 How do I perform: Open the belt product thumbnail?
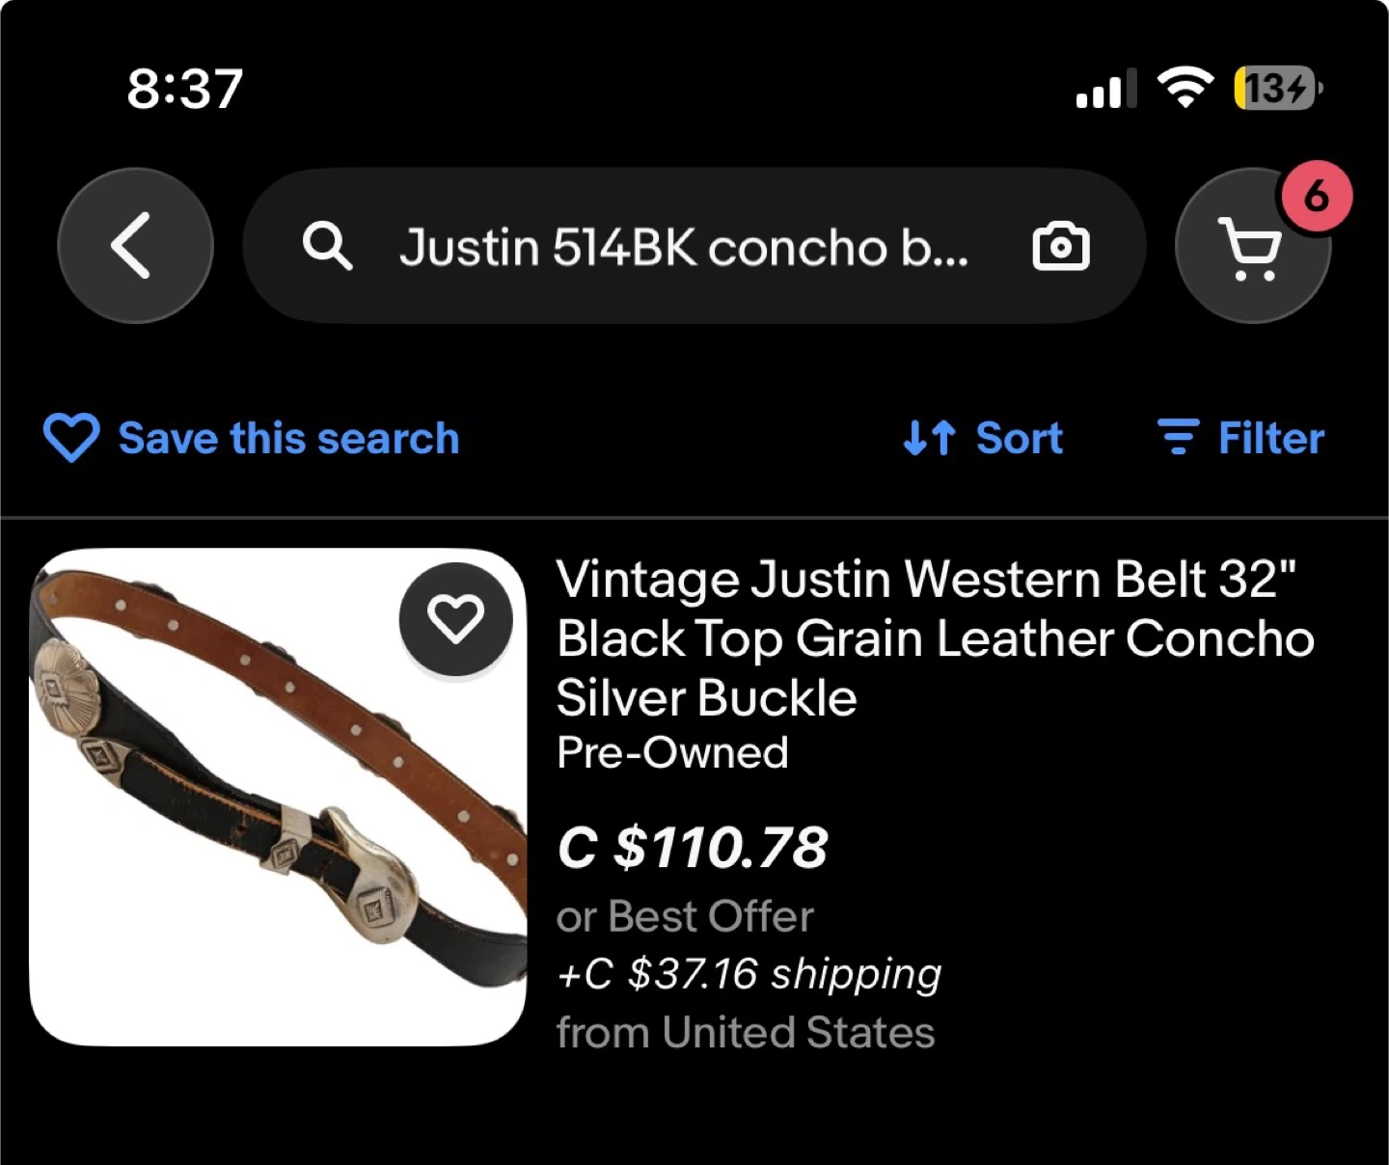(278, 797)
